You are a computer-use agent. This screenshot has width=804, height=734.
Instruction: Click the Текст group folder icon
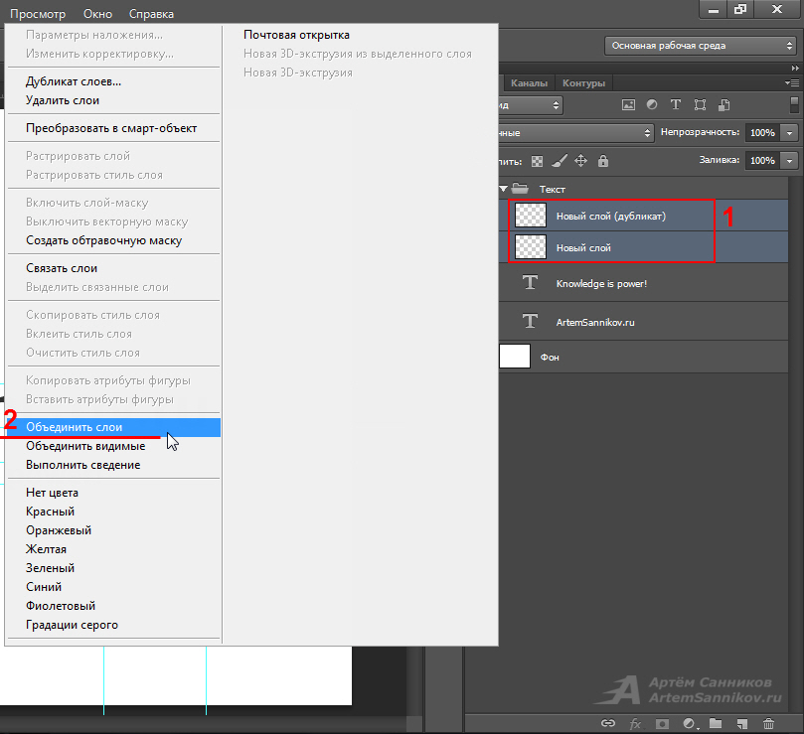coord(520,188)
